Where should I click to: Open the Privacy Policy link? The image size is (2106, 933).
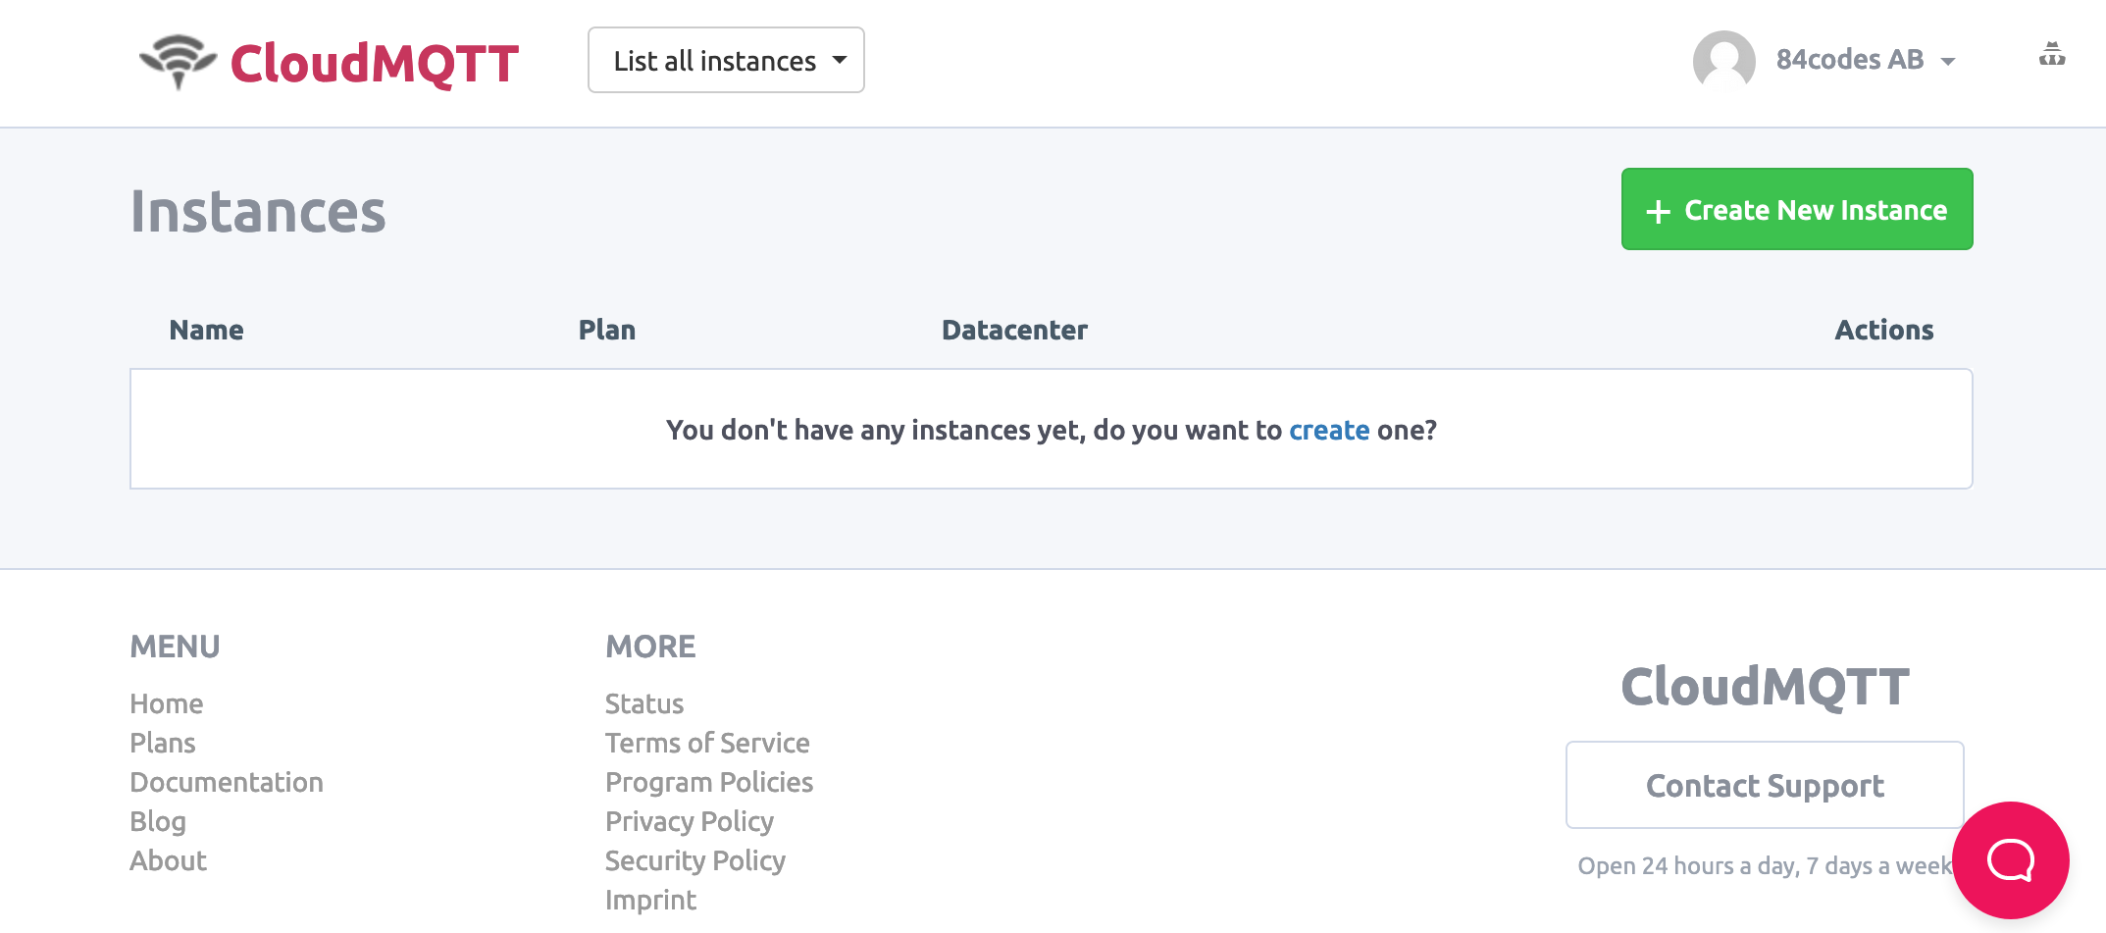tap(690, 821)
